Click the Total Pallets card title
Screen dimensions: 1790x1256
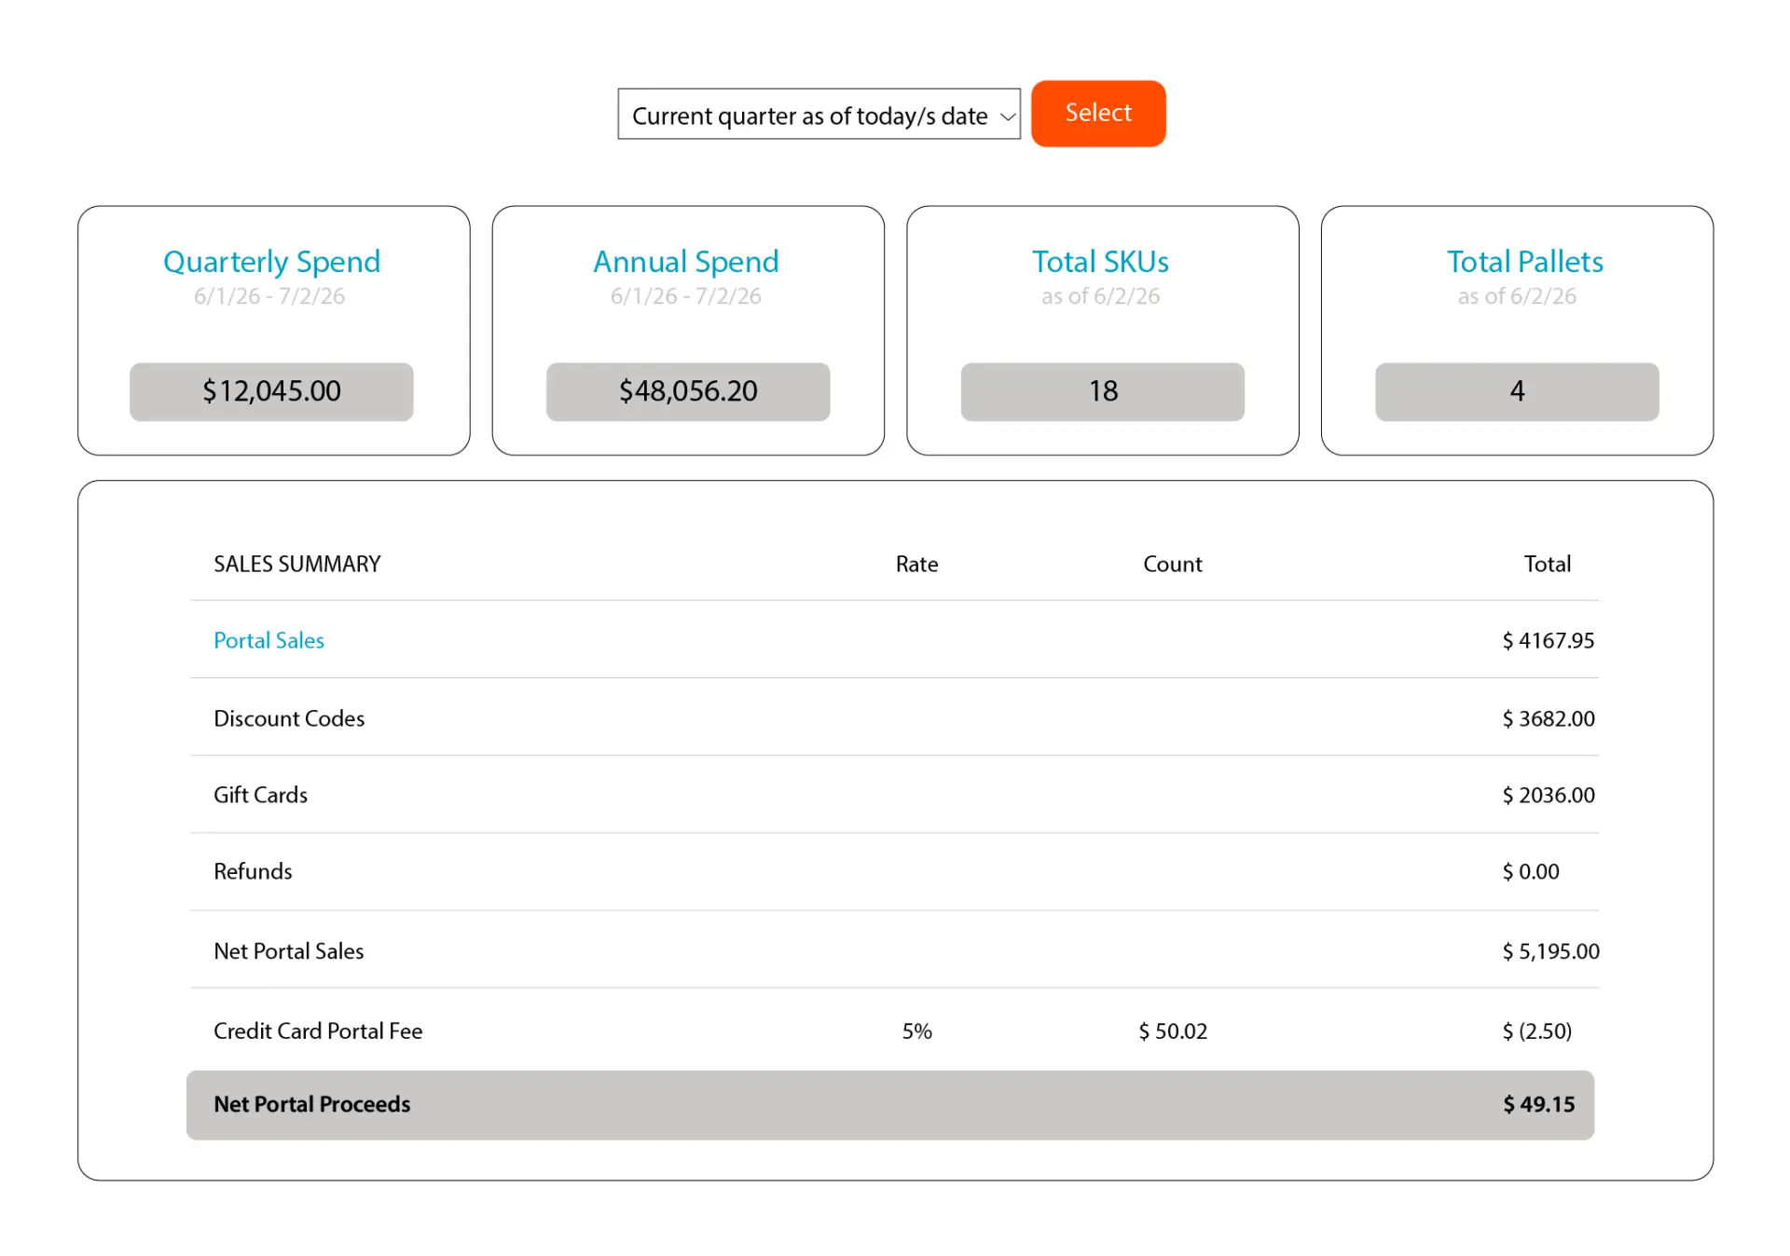tap(1524, 262)
